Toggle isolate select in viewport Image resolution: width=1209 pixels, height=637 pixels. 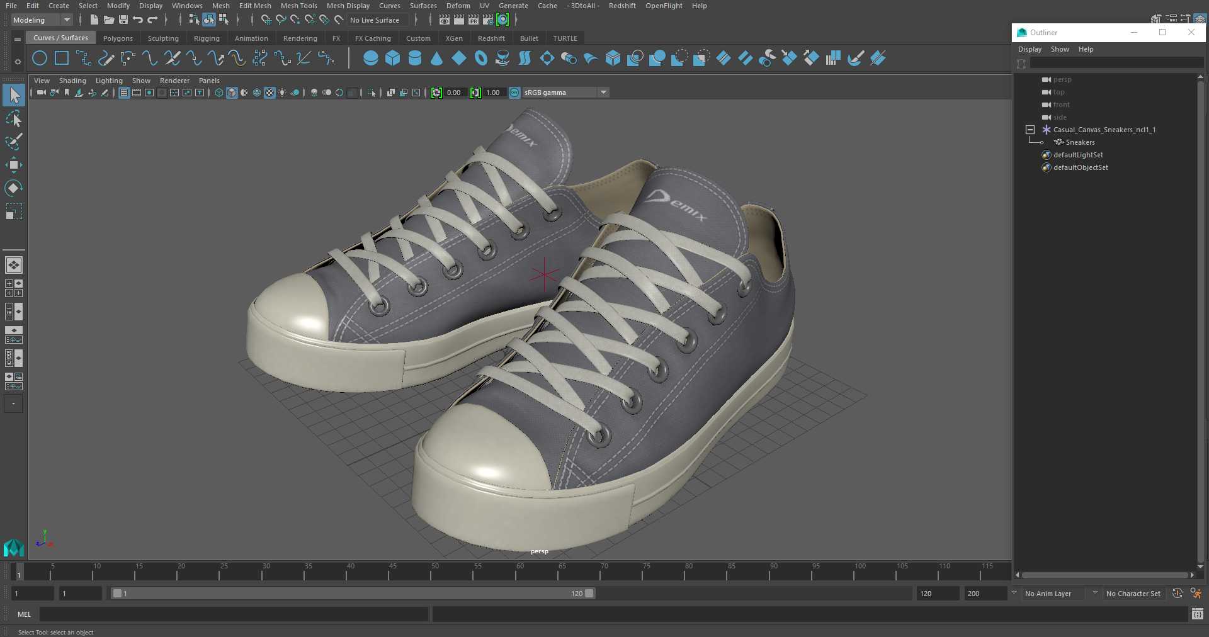point(372,93)
